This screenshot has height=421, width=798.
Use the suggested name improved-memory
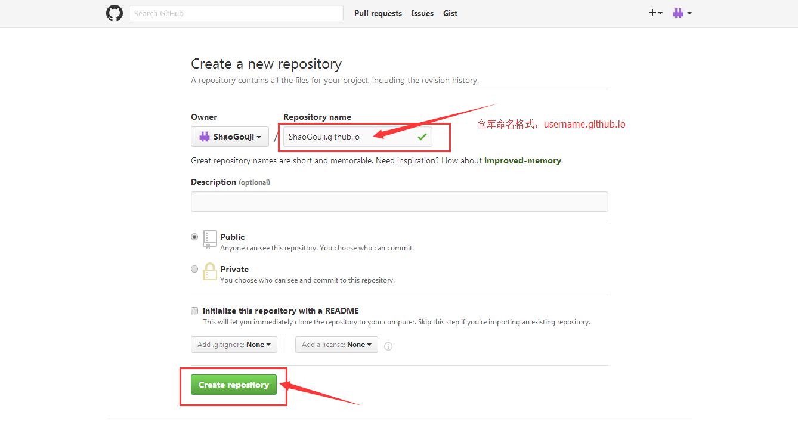(522, 160)
